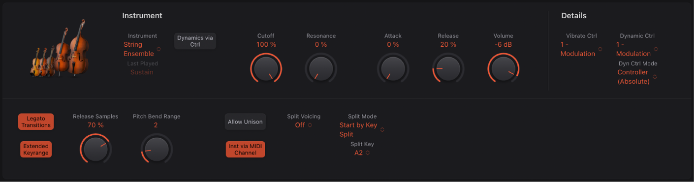Open the Split Voicing Off menu

pos(303,125)
